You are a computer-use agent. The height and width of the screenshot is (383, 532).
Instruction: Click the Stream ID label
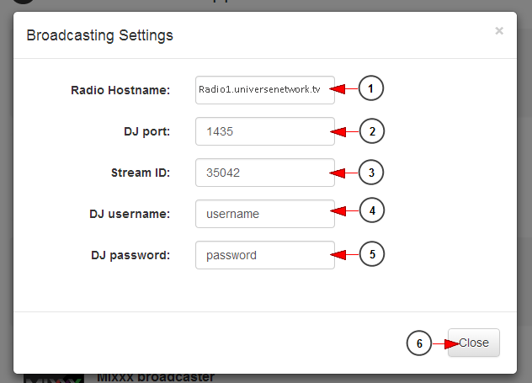tap(141, 173)
